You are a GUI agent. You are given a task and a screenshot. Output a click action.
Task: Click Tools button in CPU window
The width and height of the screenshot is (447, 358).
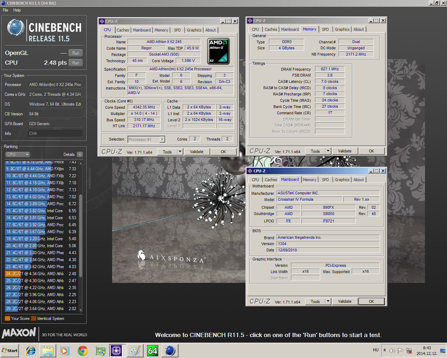[x=167, y=152]
